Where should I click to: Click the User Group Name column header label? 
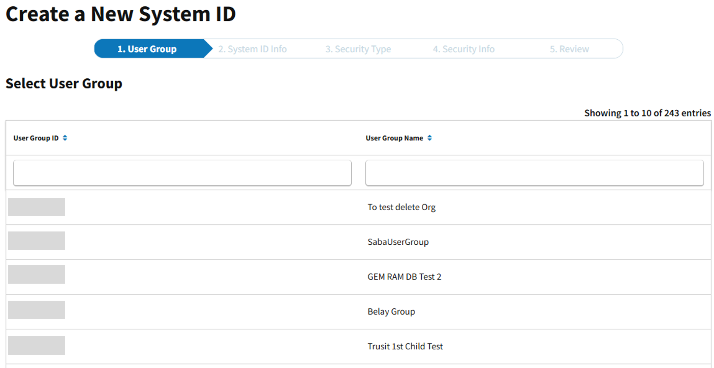[x=394, y=138]
